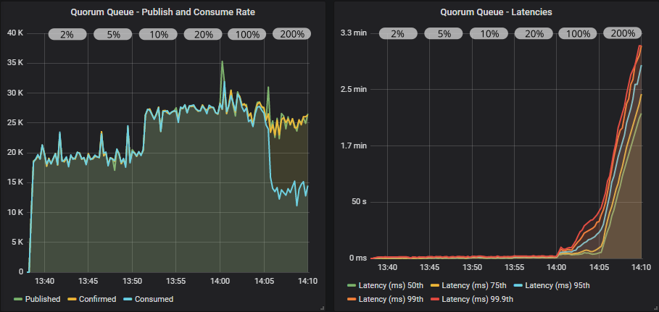Click the 100% annotation in the Latencies panel
The height and width of the screenshot is (312, 659).
click(578, 34)
